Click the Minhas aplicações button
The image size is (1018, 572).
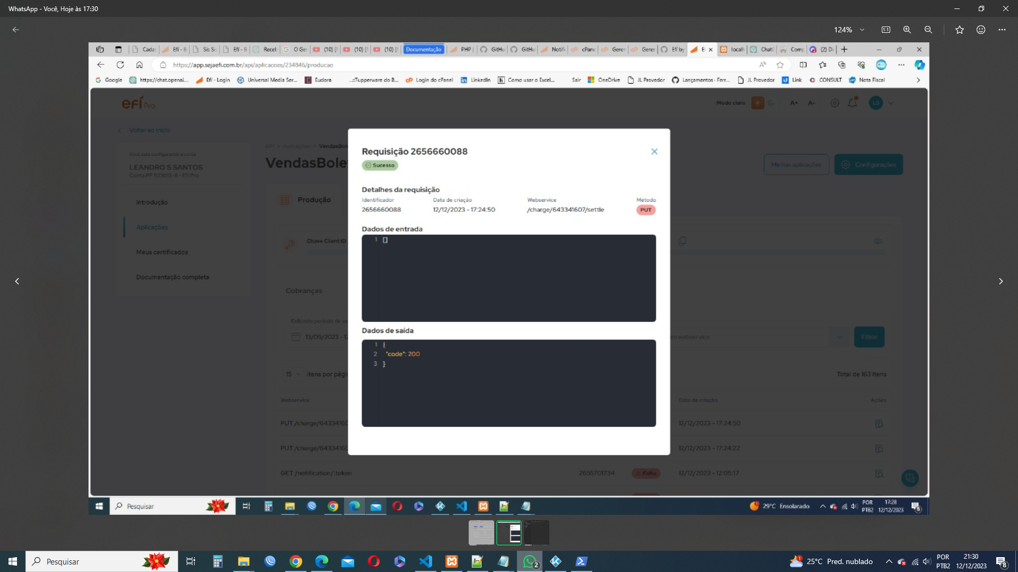click(x=796, y=165)
